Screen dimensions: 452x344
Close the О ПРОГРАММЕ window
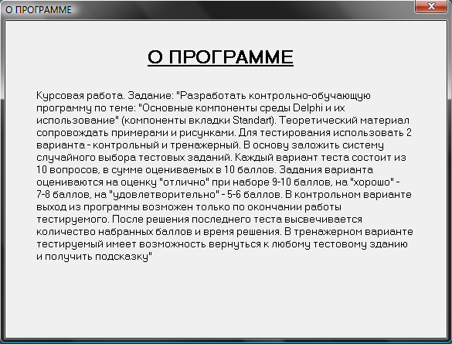[x=430, y=6]
